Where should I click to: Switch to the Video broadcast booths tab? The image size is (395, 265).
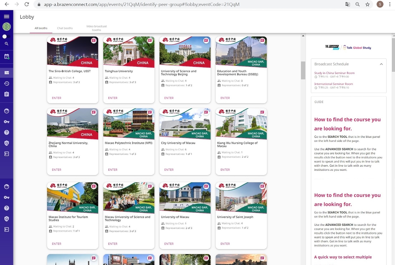click(97, 28)
